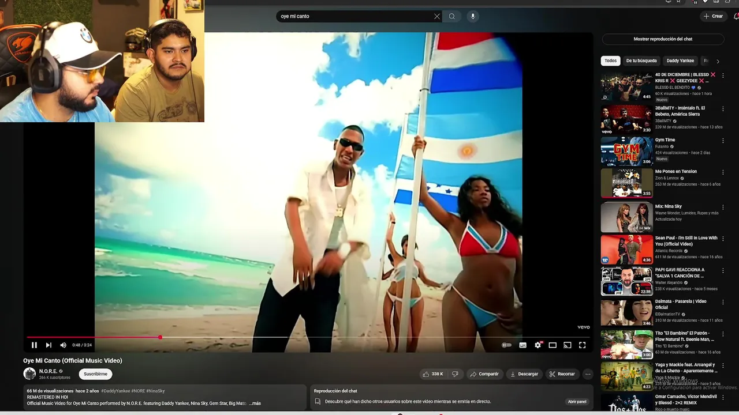739x415 pixels.
Task: Click the #NORE hashtag
Action: pyautogui.click(x=138, y=391)
